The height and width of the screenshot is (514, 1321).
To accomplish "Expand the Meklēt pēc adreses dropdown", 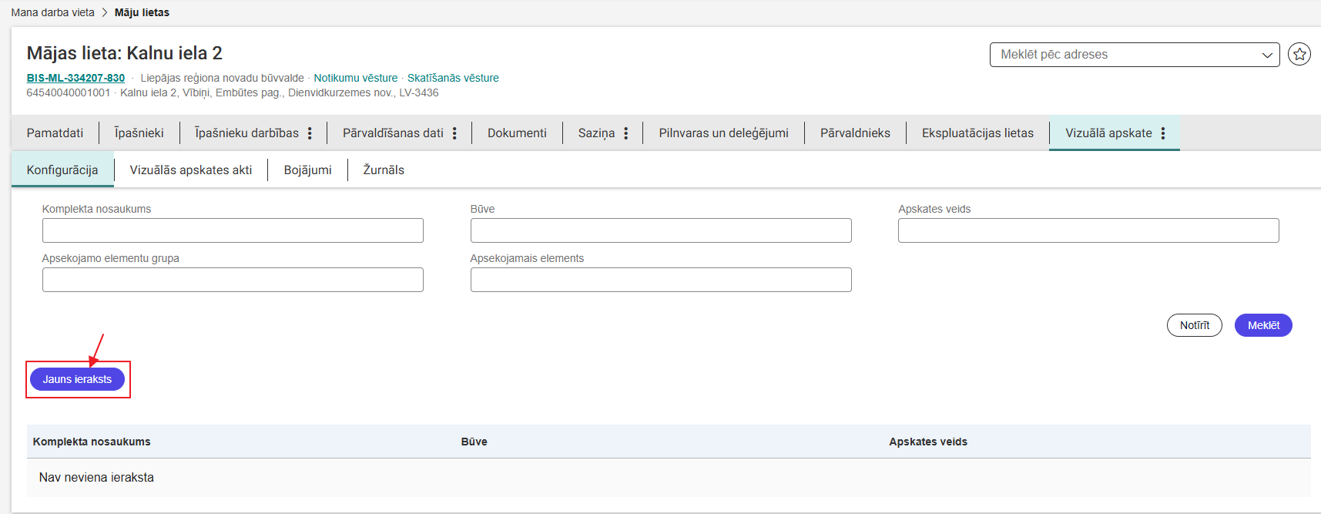I will point(1266,55).
